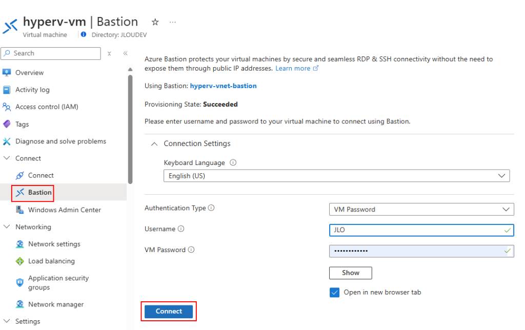Open the more options ellipsis in header
Image resolution: width=525 pixels, height=330 pixels.
[172, 22]
